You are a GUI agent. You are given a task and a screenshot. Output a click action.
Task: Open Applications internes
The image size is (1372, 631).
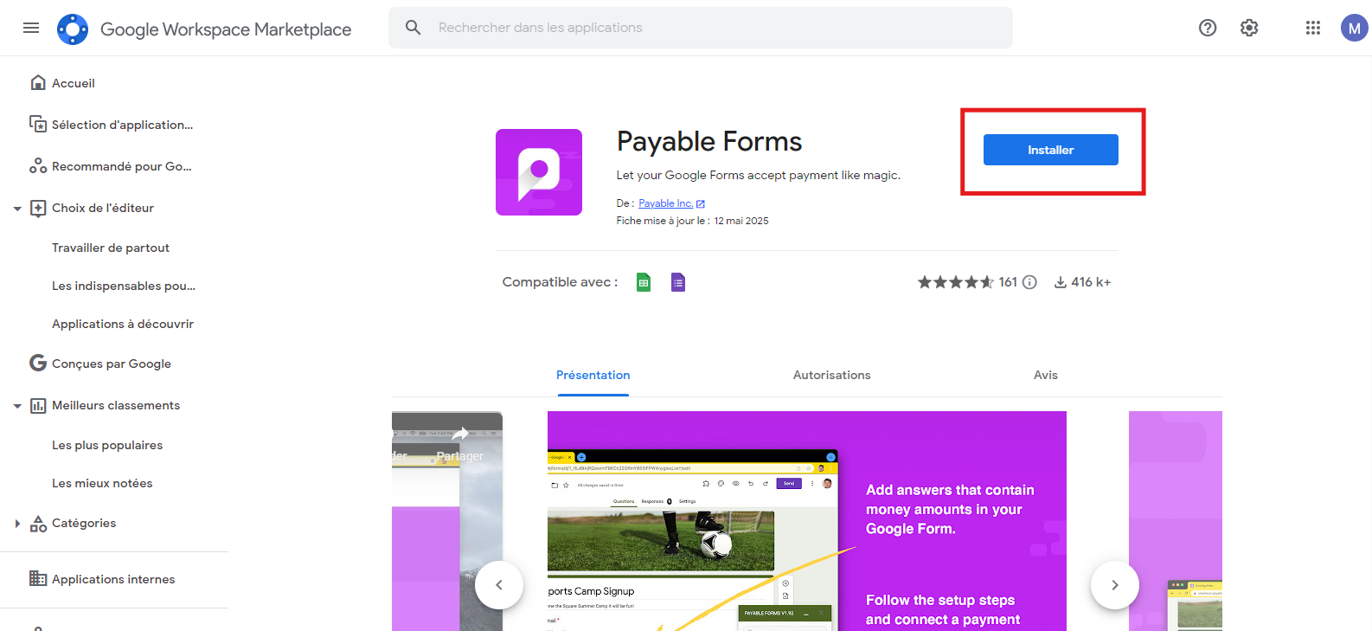[x=114, y=579]
